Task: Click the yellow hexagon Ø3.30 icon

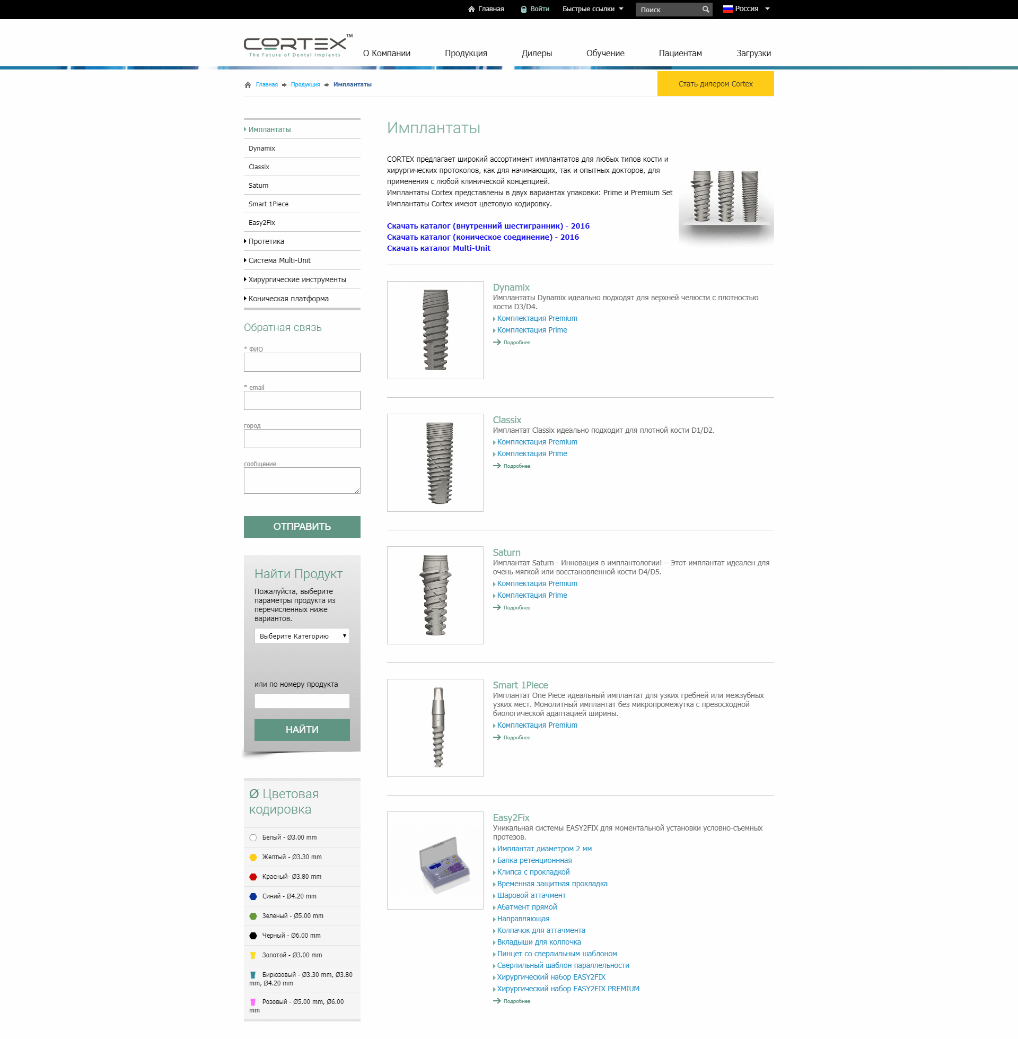Action: tap(253, 857)
